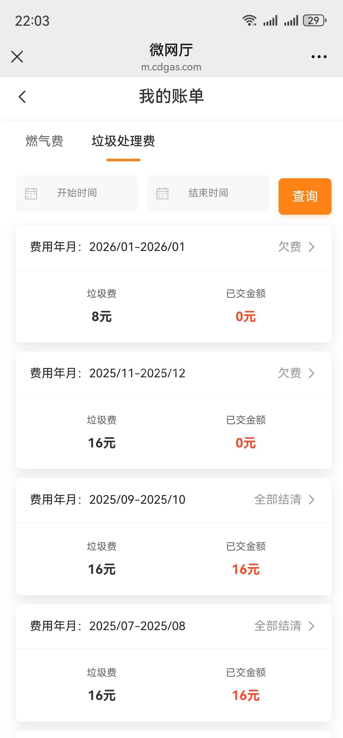
Task: Click the end time calendar icon
Action: (x=162, y=193)
